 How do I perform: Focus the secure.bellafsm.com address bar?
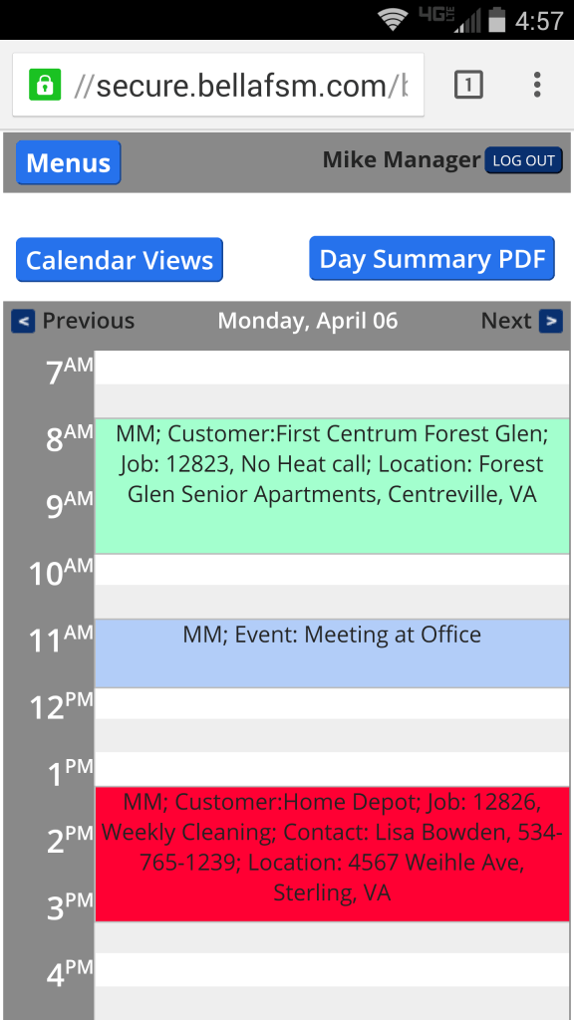point(218,85)
